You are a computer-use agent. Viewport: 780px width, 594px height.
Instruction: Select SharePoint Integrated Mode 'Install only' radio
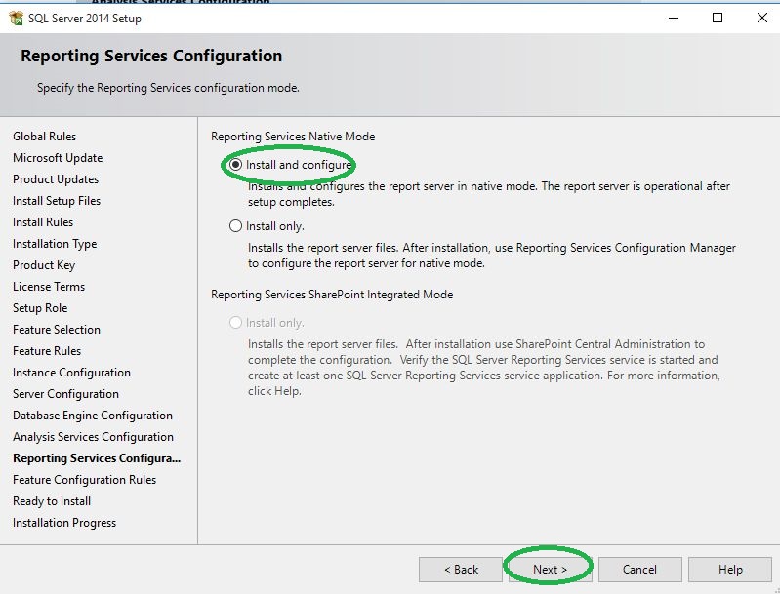point(235,323)
